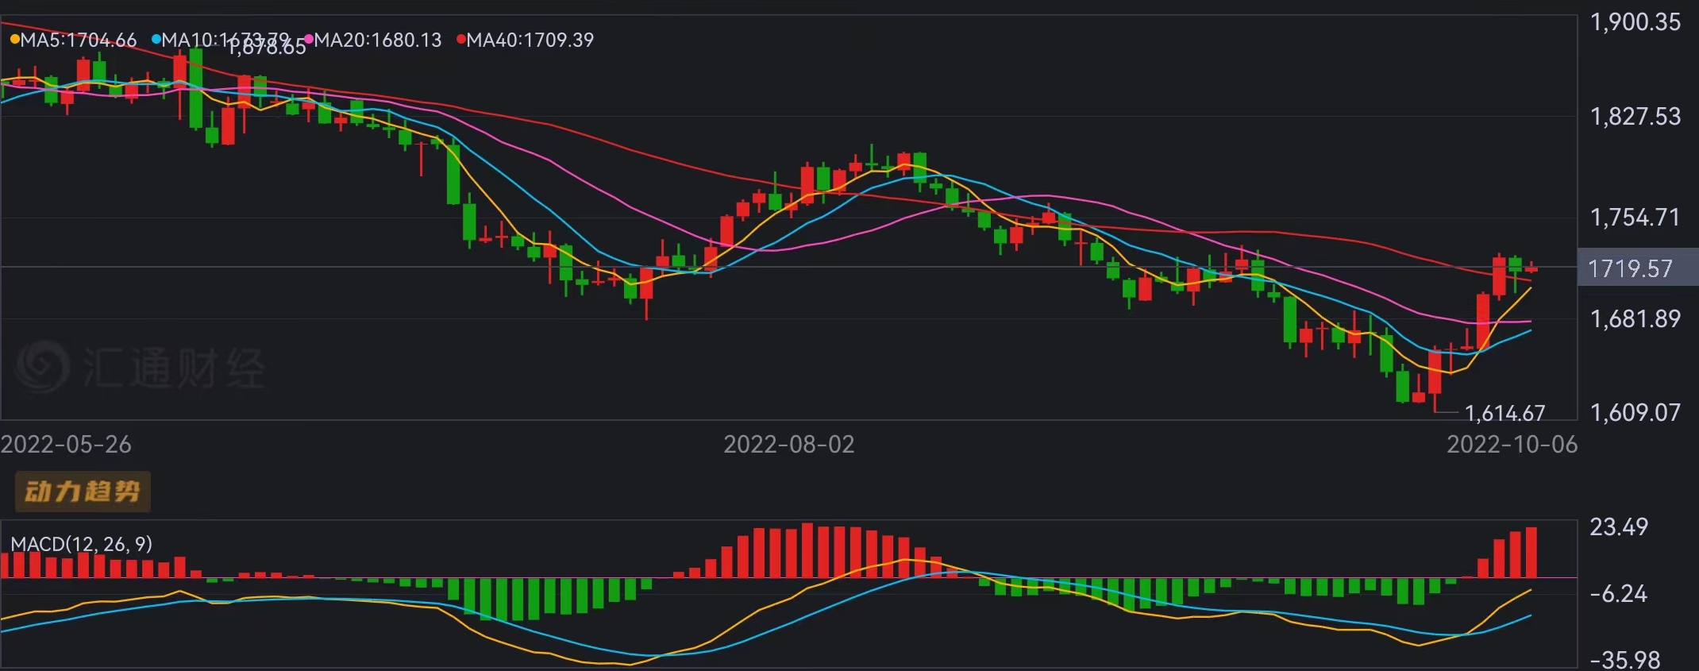Select the 2022-10-06 end date label

pos(1512,444)
